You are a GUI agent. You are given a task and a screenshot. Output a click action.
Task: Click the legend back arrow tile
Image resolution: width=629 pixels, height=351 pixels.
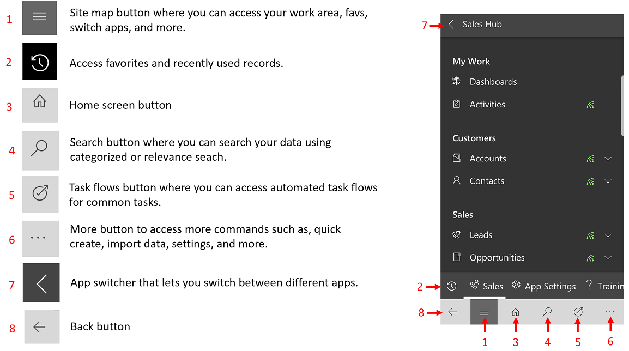pyautogui.click(x=42, y=327)
